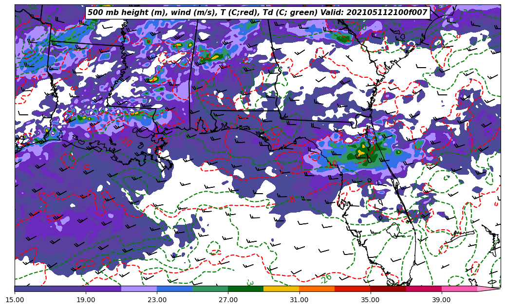
Task: Click the 19.00 colorbar tick label
Action: (86, 300)
